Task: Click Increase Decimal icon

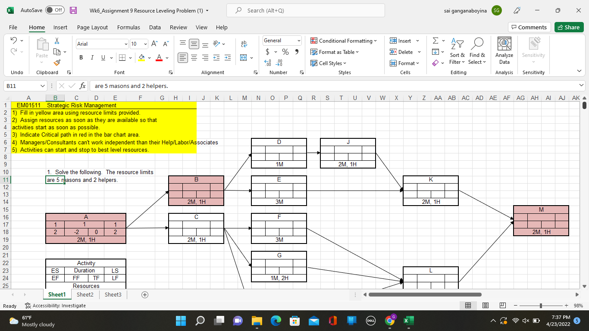Action: [x=268, y=63]
